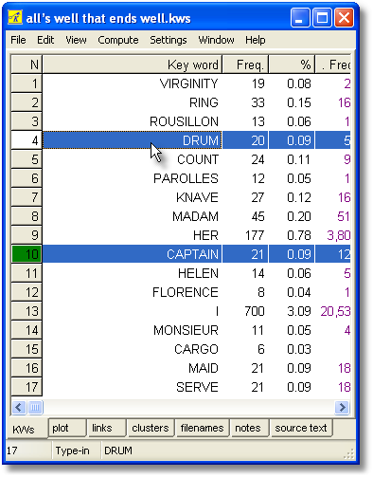The height and width of the screenshot is (478, 373).
Task: Switch to the clusters tab
Action: pos(151,428)
